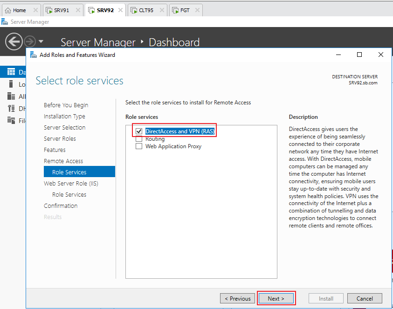Click the Server Manager title bar icon
This screenshot has height=309, width=393.
5,21
